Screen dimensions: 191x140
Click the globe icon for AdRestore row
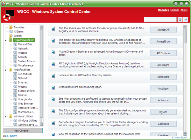tap(53, 76)
